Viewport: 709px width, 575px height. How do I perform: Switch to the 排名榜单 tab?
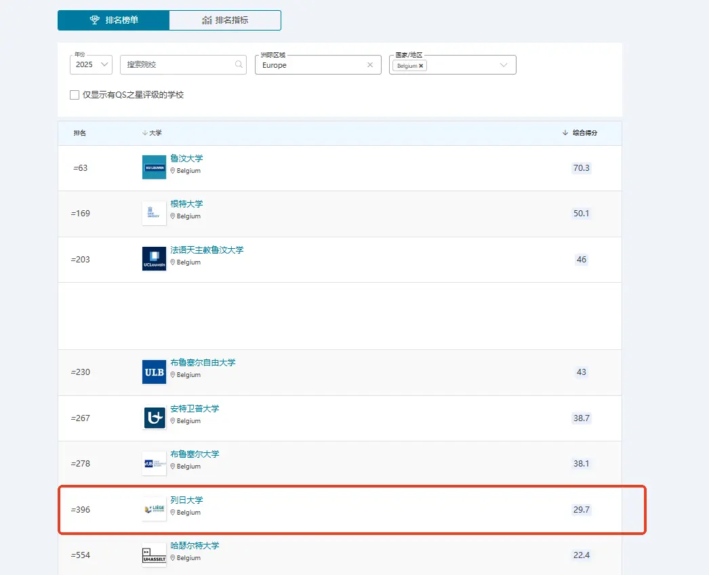113,20
